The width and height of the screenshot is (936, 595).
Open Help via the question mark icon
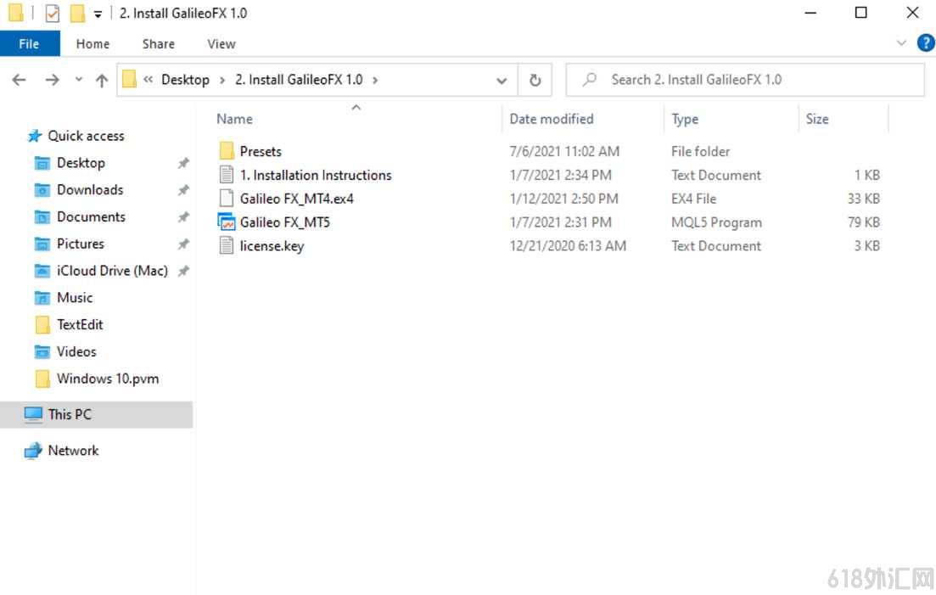point(925,43)
